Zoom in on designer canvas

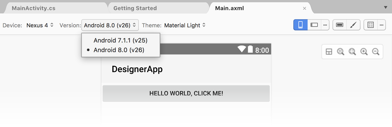pos(364,52)
